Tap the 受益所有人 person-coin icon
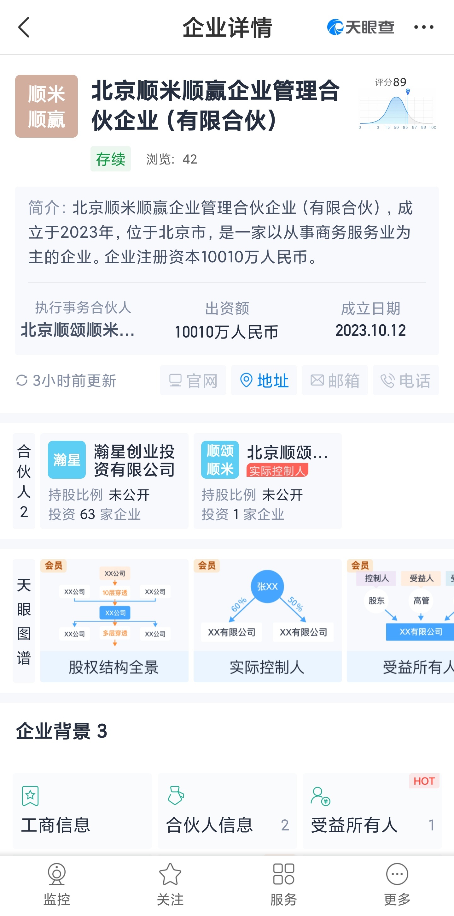The image size is (454, 916). click(x=321, y=796)
